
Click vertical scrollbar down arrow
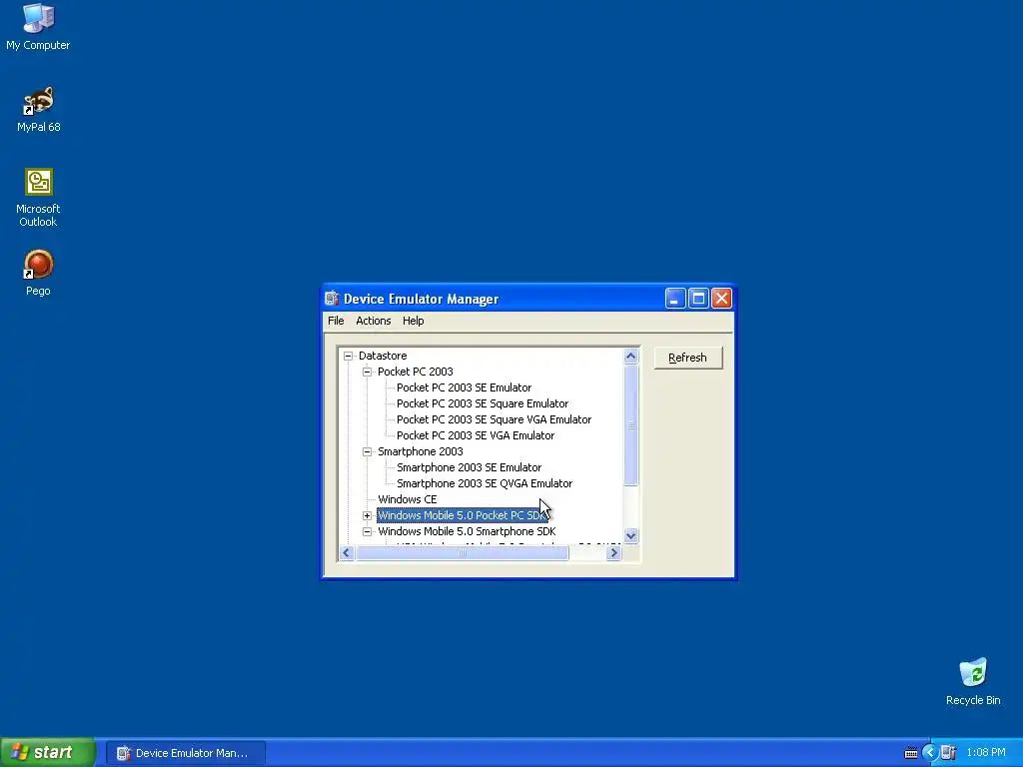(630, 536)
